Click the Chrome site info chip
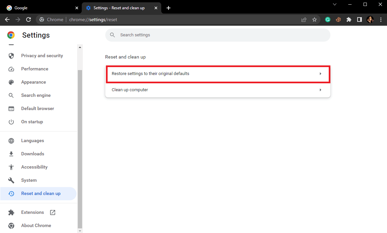Screen dimensions: 387x233 [x=51, y=20]
